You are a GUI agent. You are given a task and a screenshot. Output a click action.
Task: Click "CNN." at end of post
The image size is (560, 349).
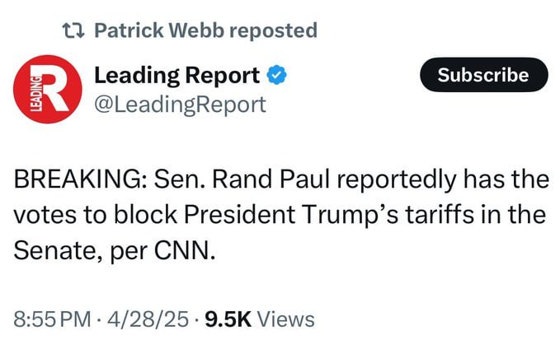click(x=185, y=251)
